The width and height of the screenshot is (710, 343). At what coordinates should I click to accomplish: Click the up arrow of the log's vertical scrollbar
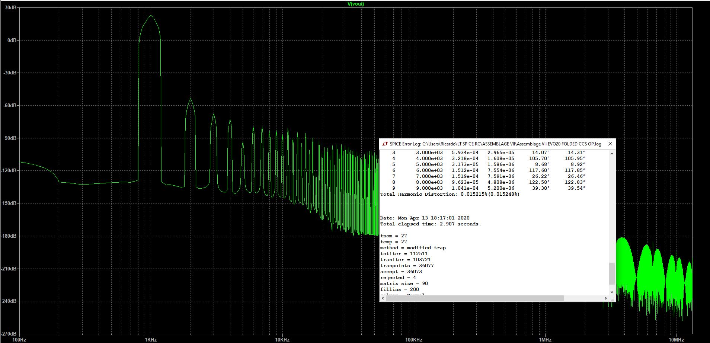coord(612,153)
